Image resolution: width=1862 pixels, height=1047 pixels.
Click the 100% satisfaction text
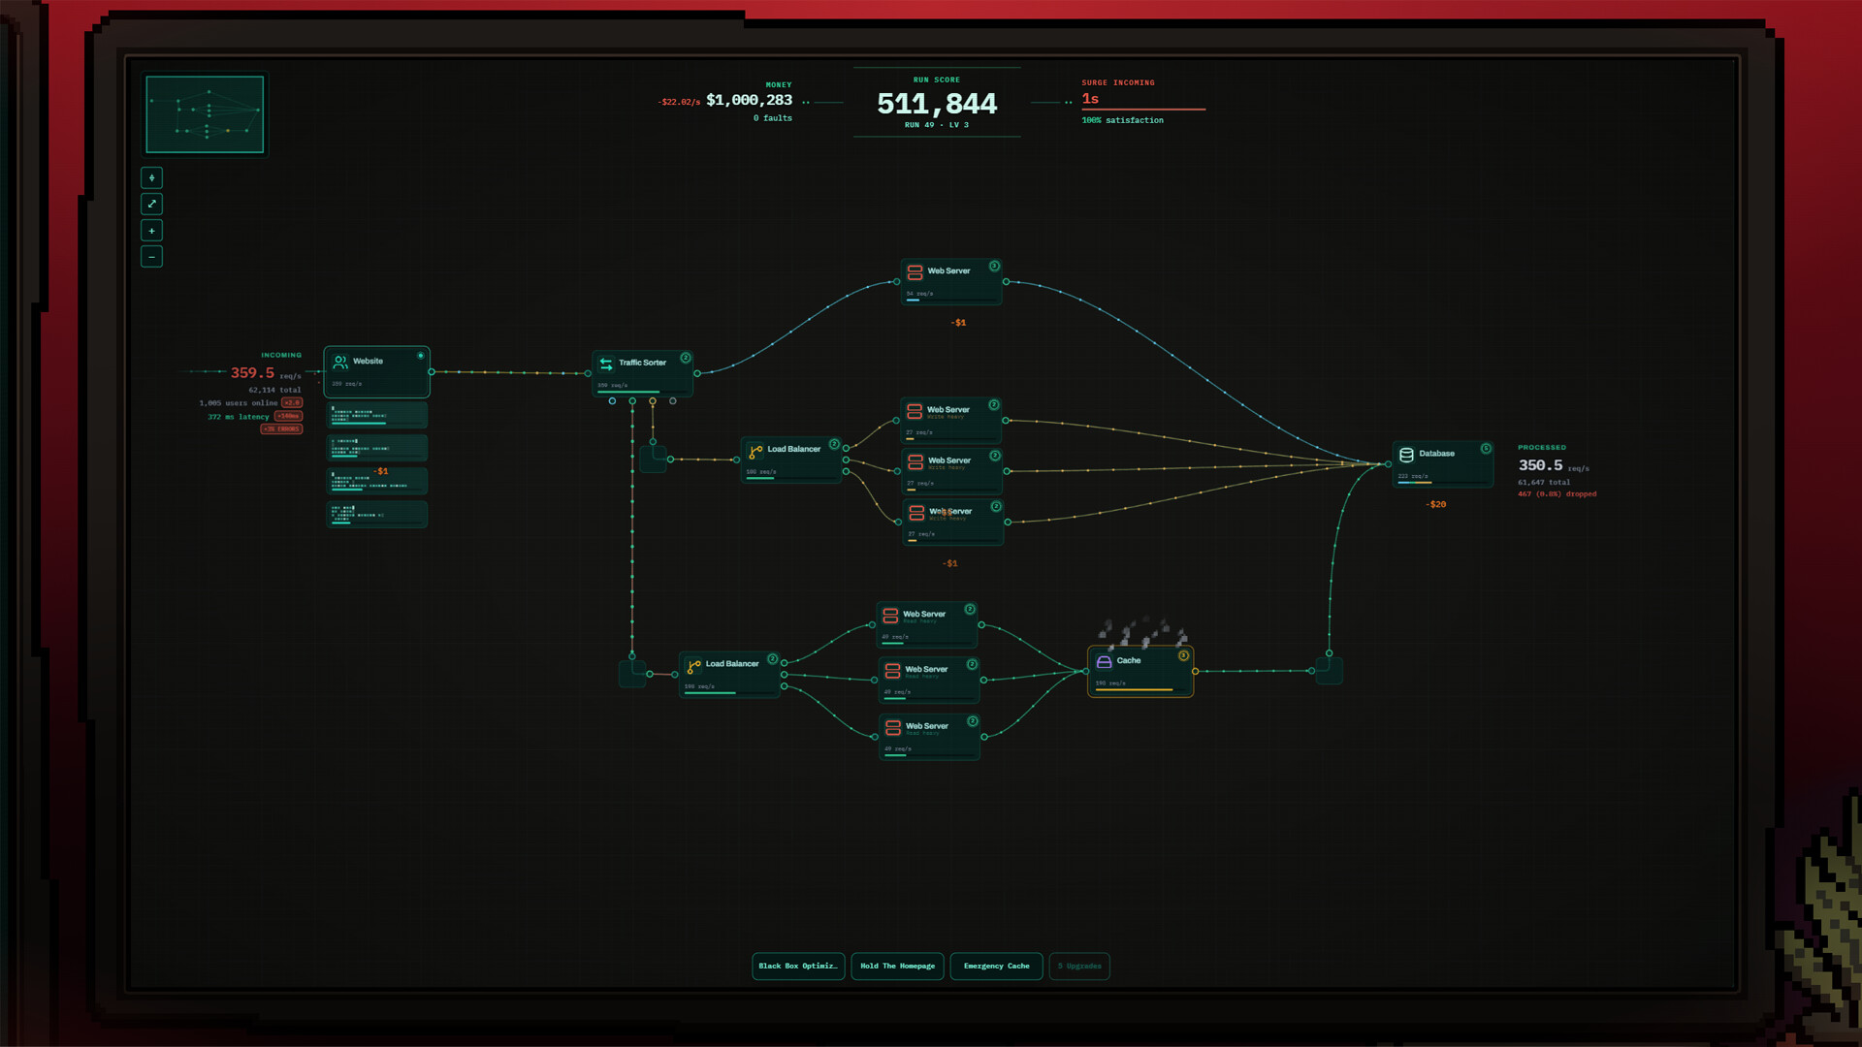(x=1122, y=120)
